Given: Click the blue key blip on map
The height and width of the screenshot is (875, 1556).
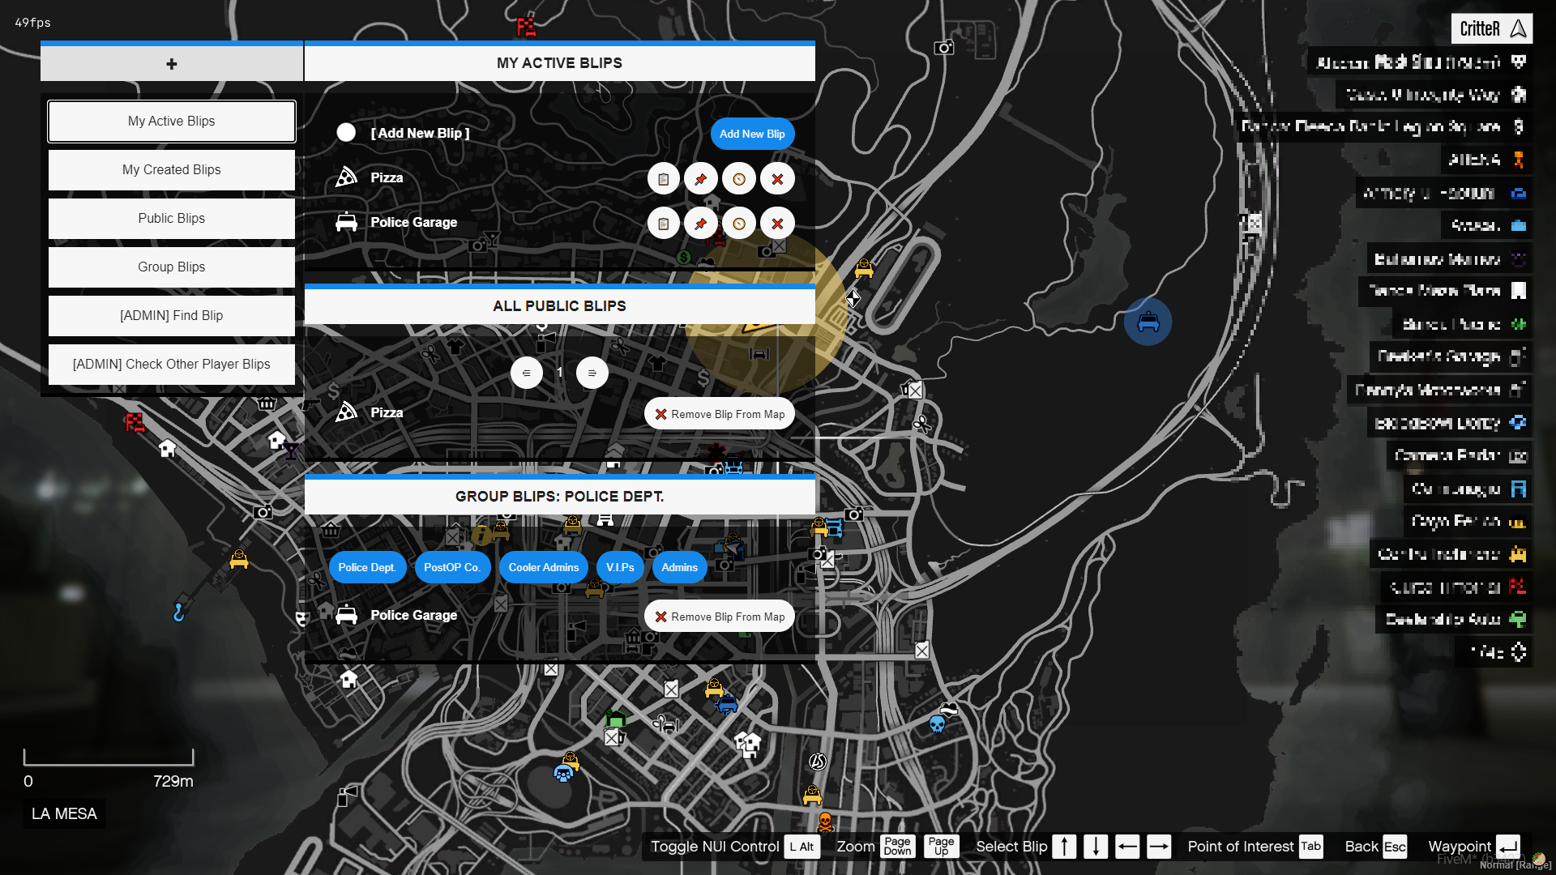Looking at the screenshot, I should (x=179, y=612).
